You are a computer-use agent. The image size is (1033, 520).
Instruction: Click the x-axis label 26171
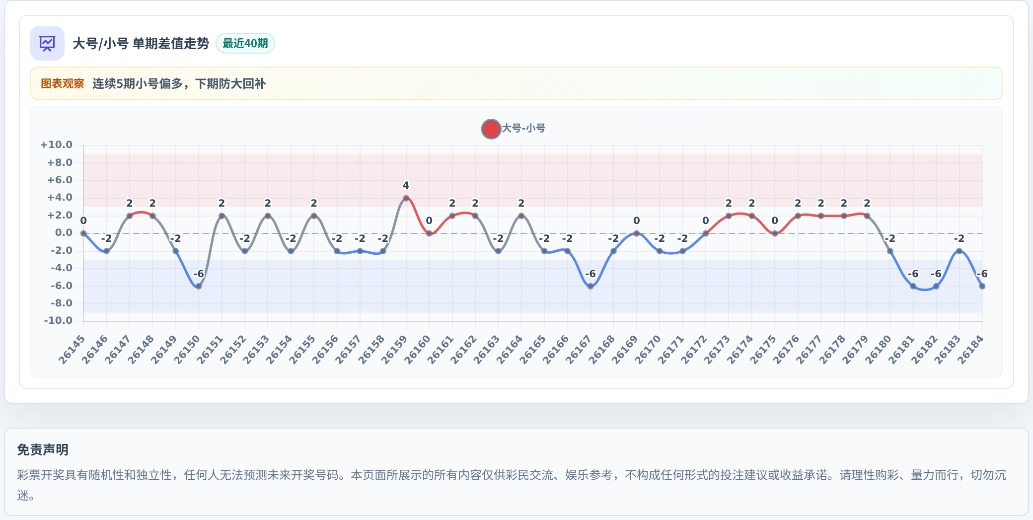[x=671, y=349]
